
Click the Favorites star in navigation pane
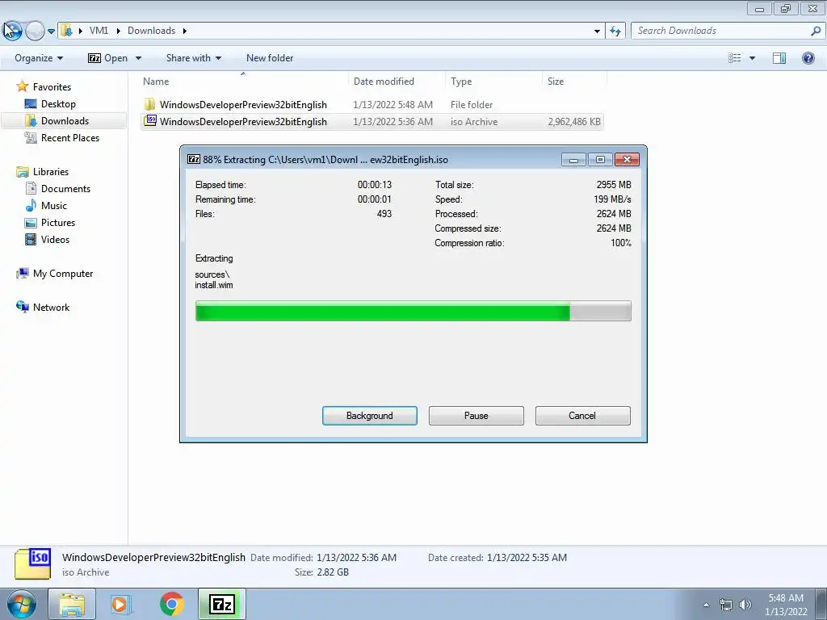(x=22, y=86)
